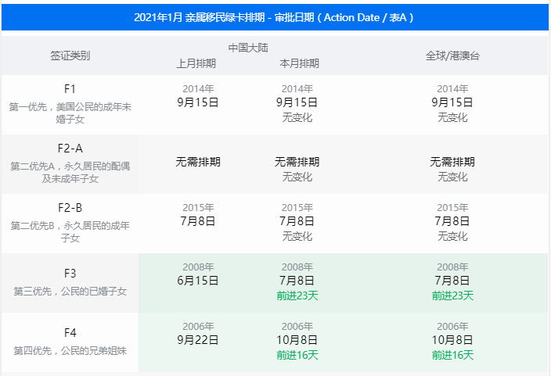551x376 pixels.
Task: Click F1 上月排期 date '9月15日'
Action: coord(198,102)
